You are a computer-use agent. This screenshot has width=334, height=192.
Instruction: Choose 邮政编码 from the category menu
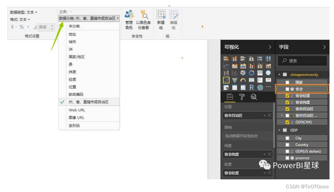coord(76,95)
